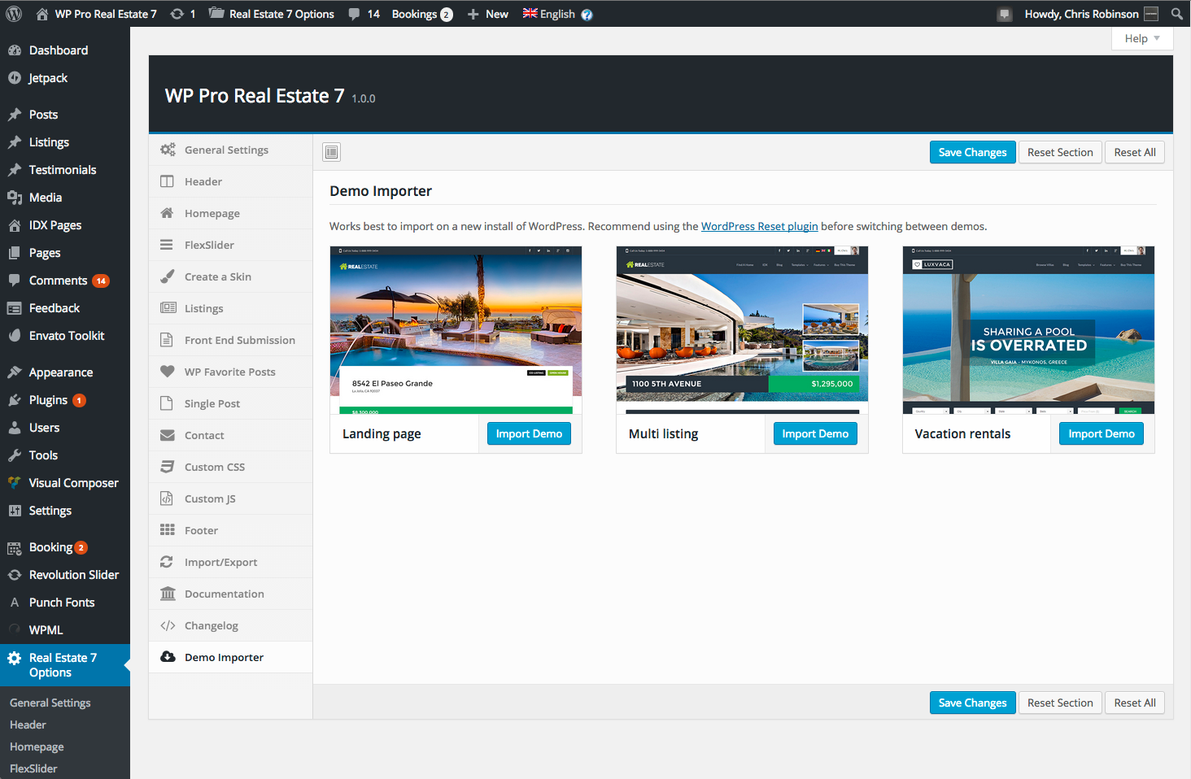The image size is (1191, 779).
Task: Click the Listings panel icon
Action: click(168, 308)
